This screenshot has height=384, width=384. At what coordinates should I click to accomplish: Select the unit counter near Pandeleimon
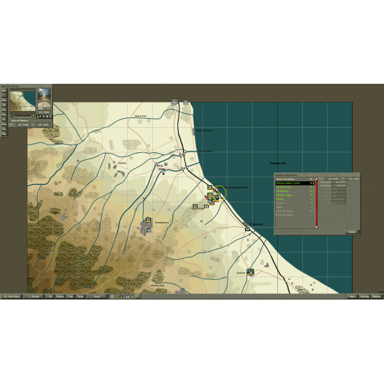click(148, 220)
